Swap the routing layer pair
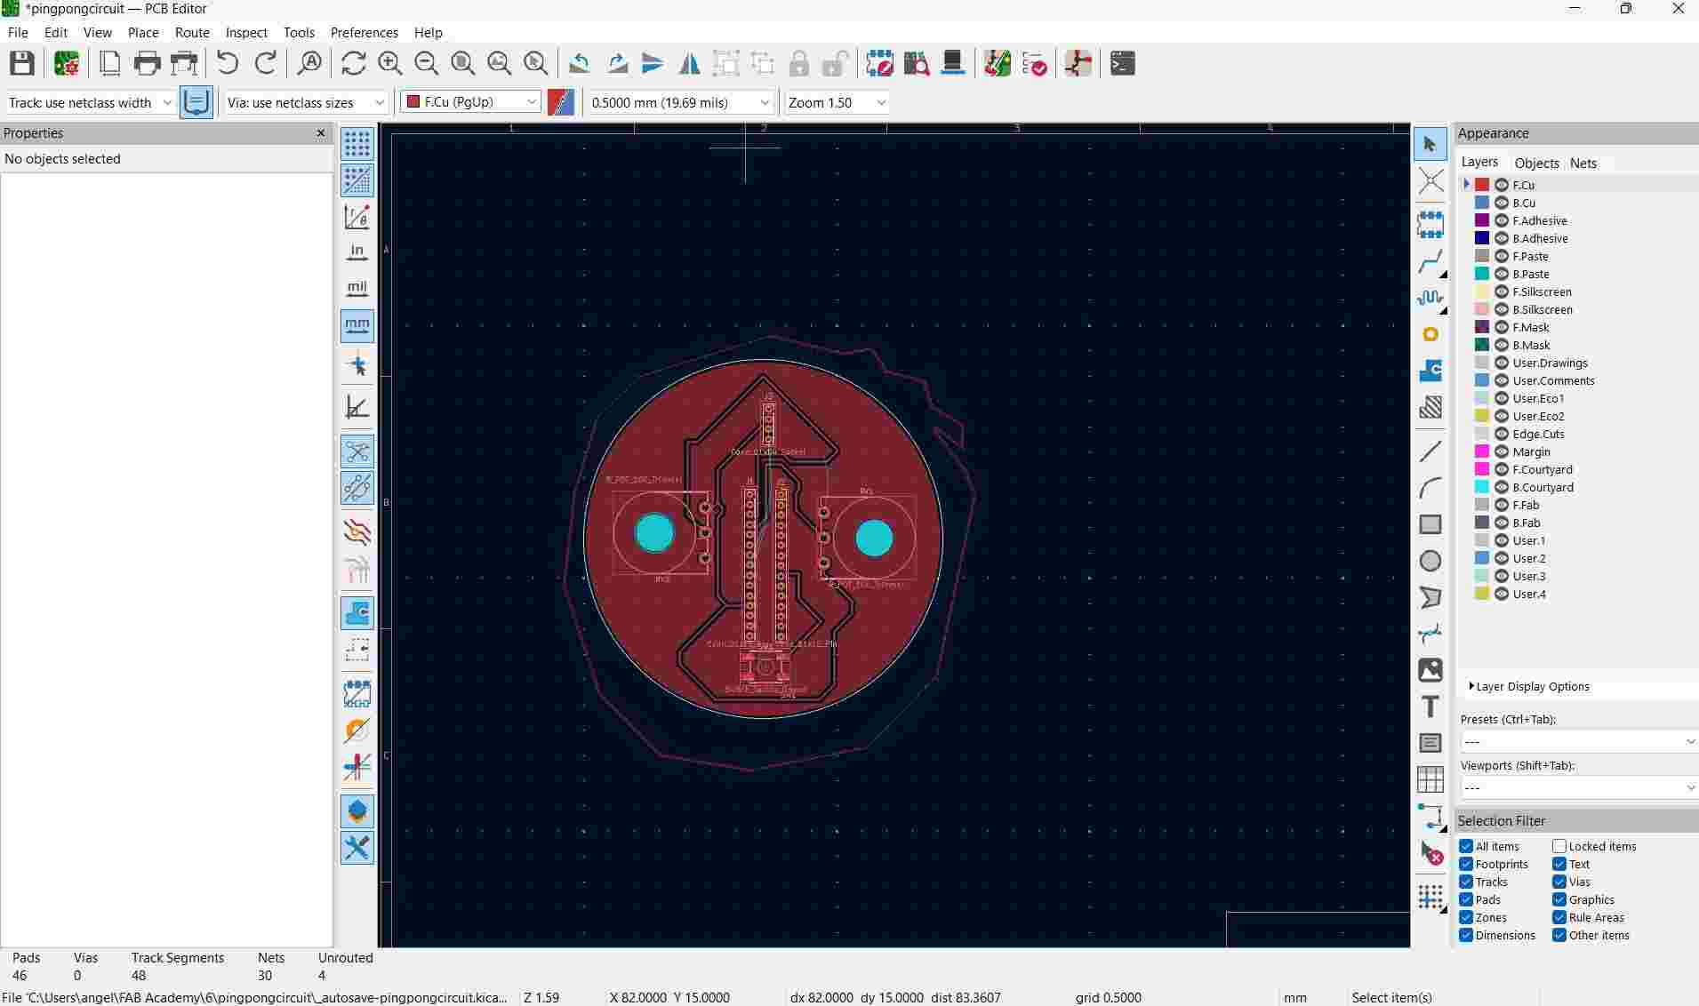This screenshot has height=1006, width=1699. coord(560,102)
